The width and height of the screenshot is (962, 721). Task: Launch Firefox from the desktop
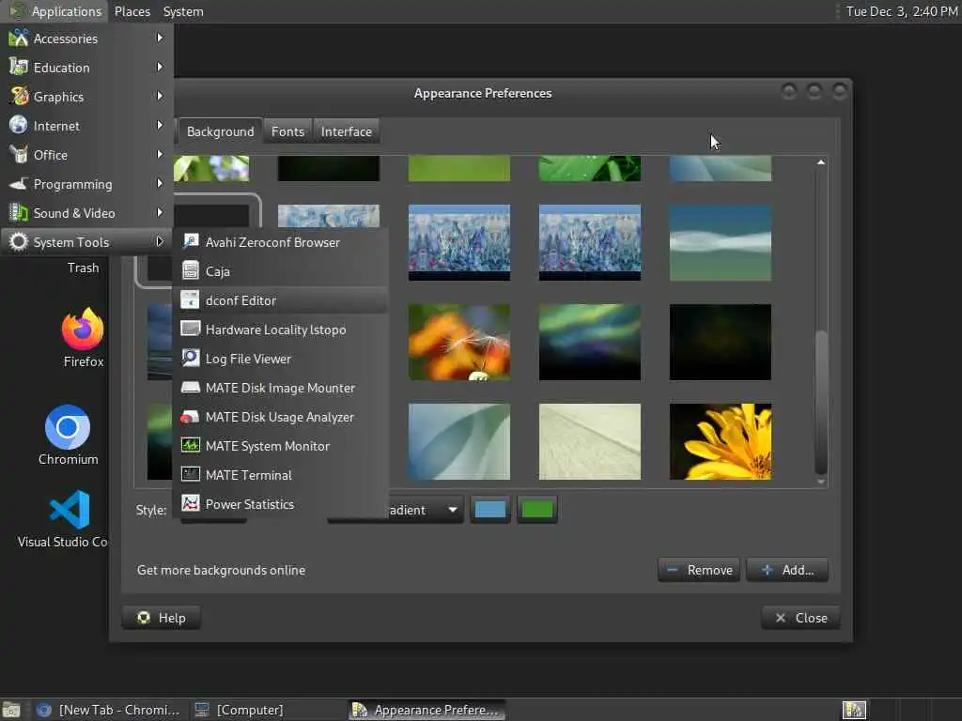pos(83,329)
